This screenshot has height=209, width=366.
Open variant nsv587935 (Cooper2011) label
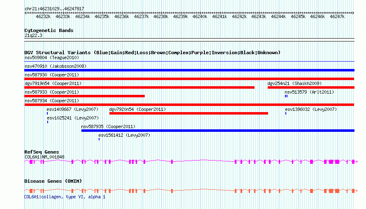pos(108,126)
